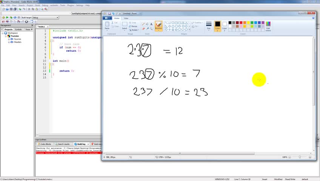Viewport: 320px width, 181px height.
Task: Click the Stop debugger X icon
Action: (x=26, y=21)
